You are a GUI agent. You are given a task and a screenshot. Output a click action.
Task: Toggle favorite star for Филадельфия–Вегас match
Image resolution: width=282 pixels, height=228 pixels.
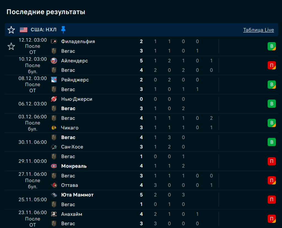click(11, 46)
